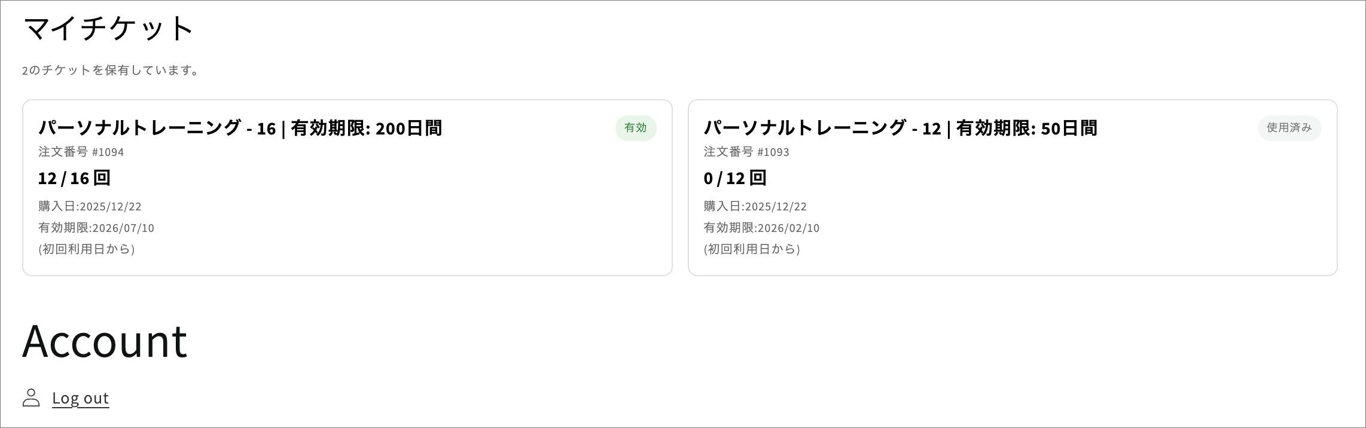The image size is (1366, 428).
Task: Select order number #1094
Action: [81, 152]
